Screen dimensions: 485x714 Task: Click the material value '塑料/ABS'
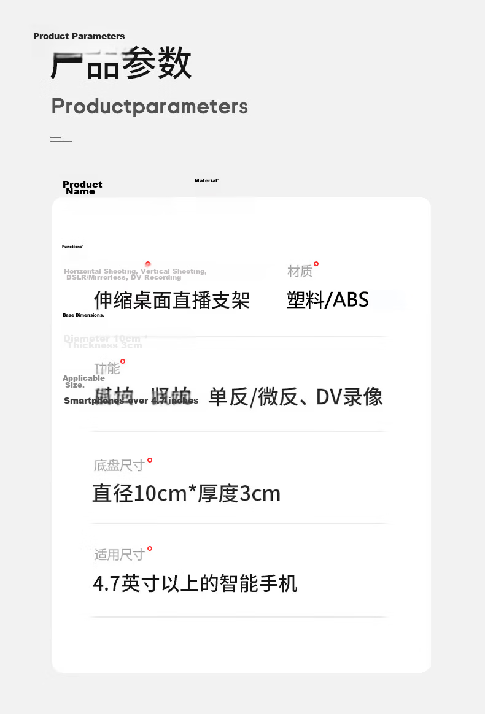pyautogui.click(x=328, y=299)
